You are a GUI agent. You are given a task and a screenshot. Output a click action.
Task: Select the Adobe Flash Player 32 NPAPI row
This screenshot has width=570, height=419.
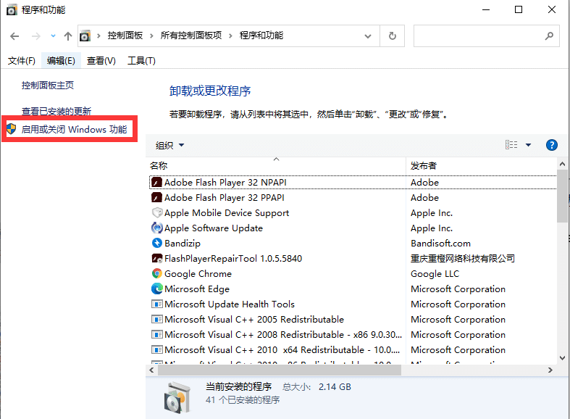[353, 182]
